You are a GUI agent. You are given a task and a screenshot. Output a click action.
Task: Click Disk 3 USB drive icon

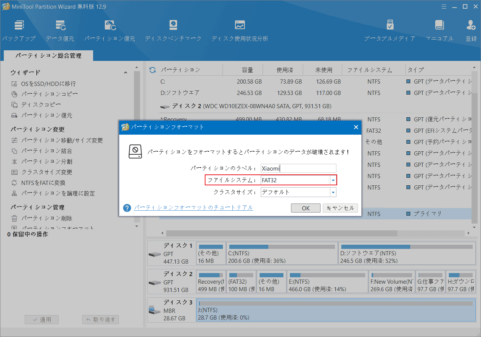(154, 311)
